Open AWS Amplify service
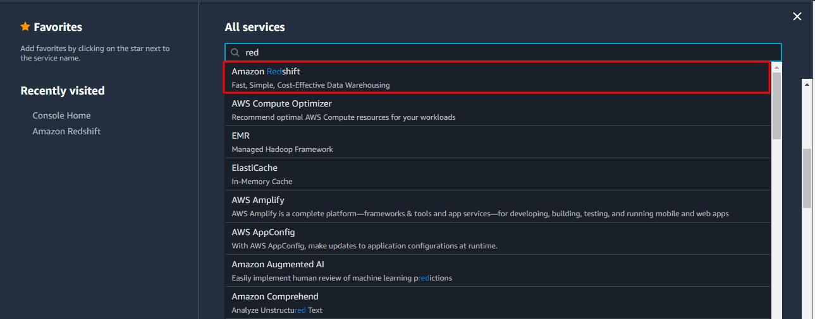 point(498,206)
